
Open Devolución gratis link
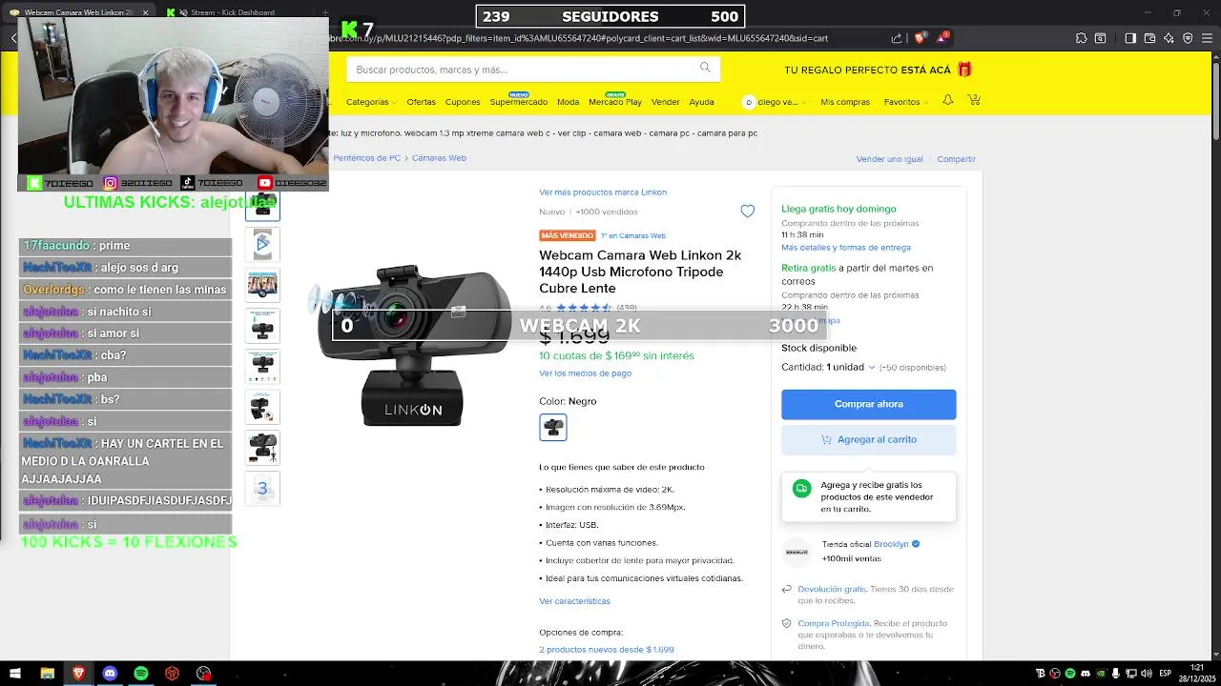click(832, 589)
